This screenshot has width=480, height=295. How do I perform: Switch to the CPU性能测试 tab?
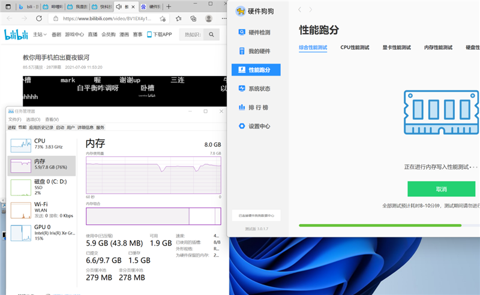tap(355, 47)
